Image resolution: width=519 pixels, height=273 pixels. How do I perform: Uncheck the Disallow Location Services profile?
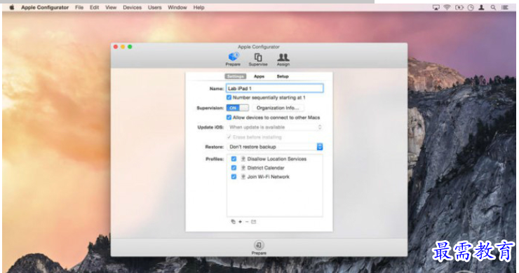click(x=234, y=159)
